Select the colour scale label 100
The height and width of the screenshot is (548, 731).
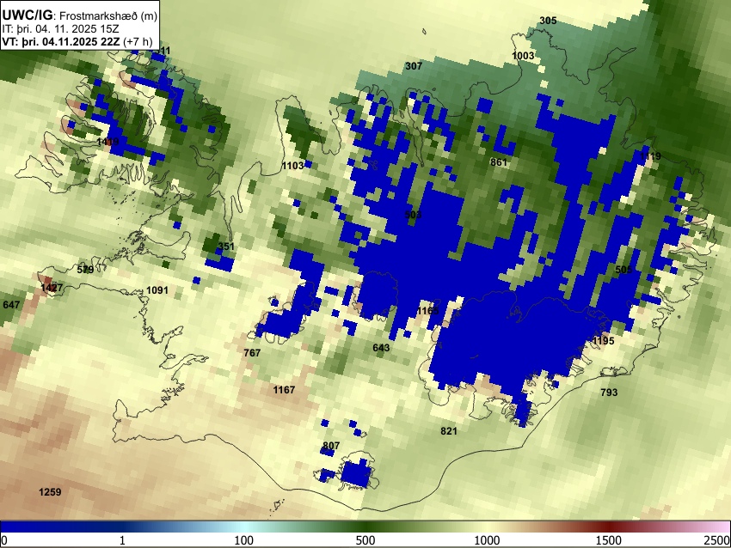point(244,540)
